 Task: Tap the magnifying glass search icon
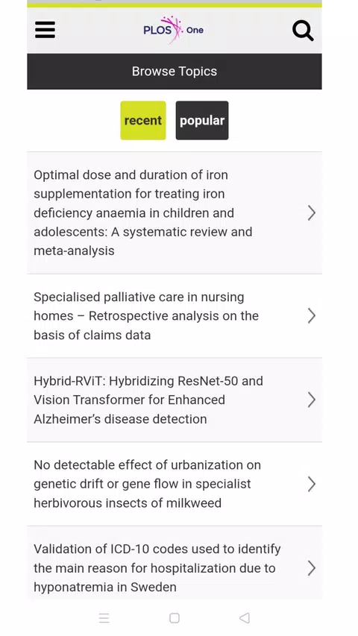pos(303,31)
